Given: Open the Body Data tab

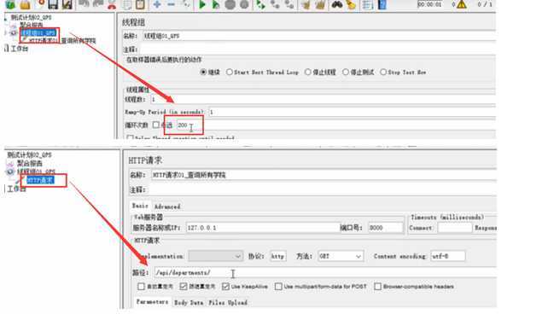Looking at the screenshot, I should pos(189,303).
